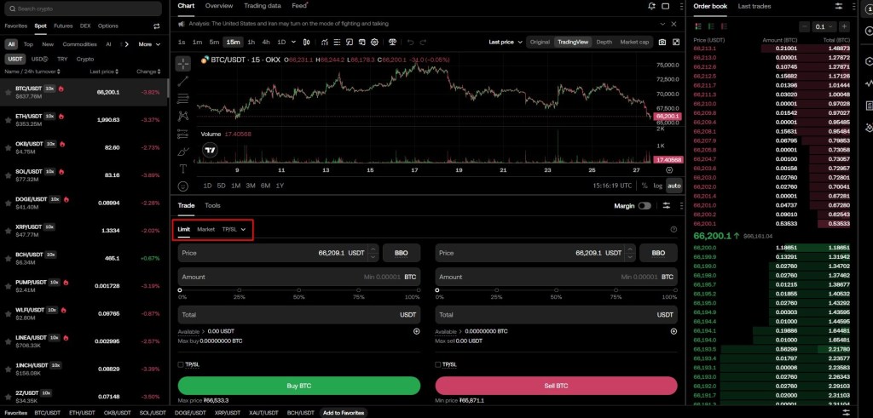
Task: Click Add to Favorites button
Action: [x=344, y=413]
